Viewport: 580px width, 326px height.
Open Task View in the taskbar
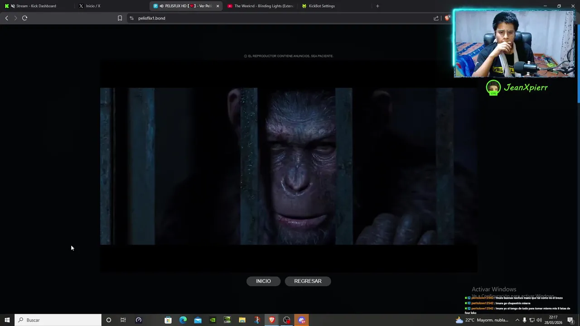(123, 320)
